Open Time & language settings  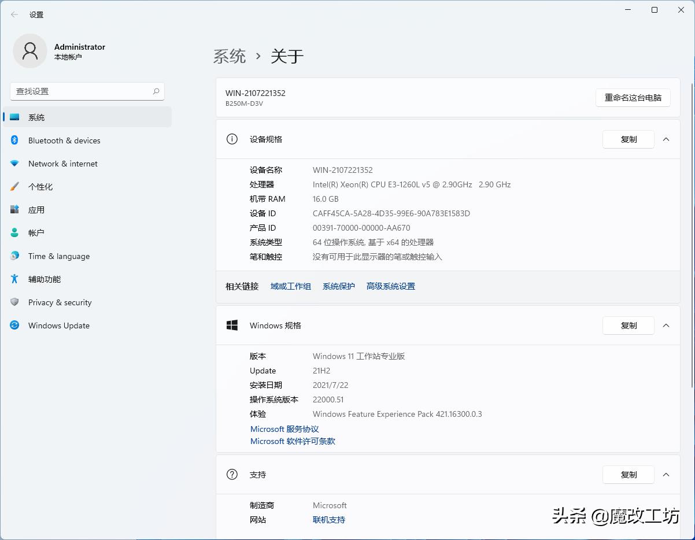[59, 256]
